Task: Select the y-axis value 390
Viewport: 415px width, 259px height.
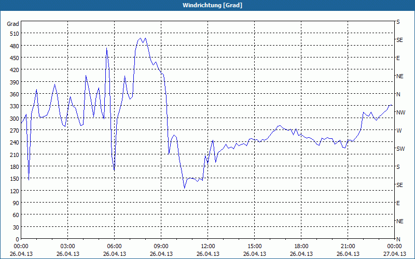Action: pos(15,82)
